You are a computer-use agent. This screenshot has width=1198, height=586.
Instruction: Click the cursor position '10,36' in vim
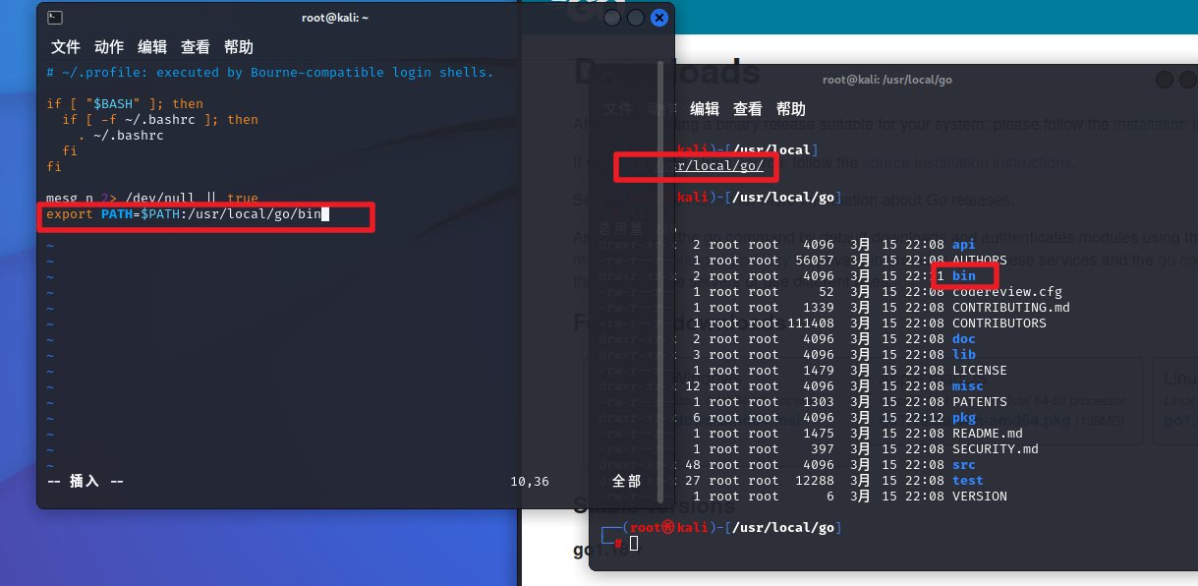click(530, 481)
